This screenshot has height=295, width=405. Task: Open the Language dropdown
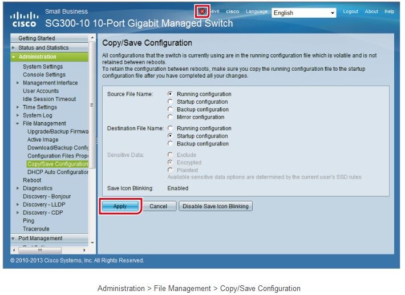304,13
